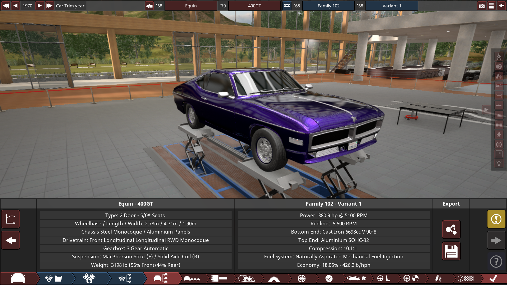507x285 pixels.
Task: Toggle the lighting bulb view option
Action: [499, 163]
